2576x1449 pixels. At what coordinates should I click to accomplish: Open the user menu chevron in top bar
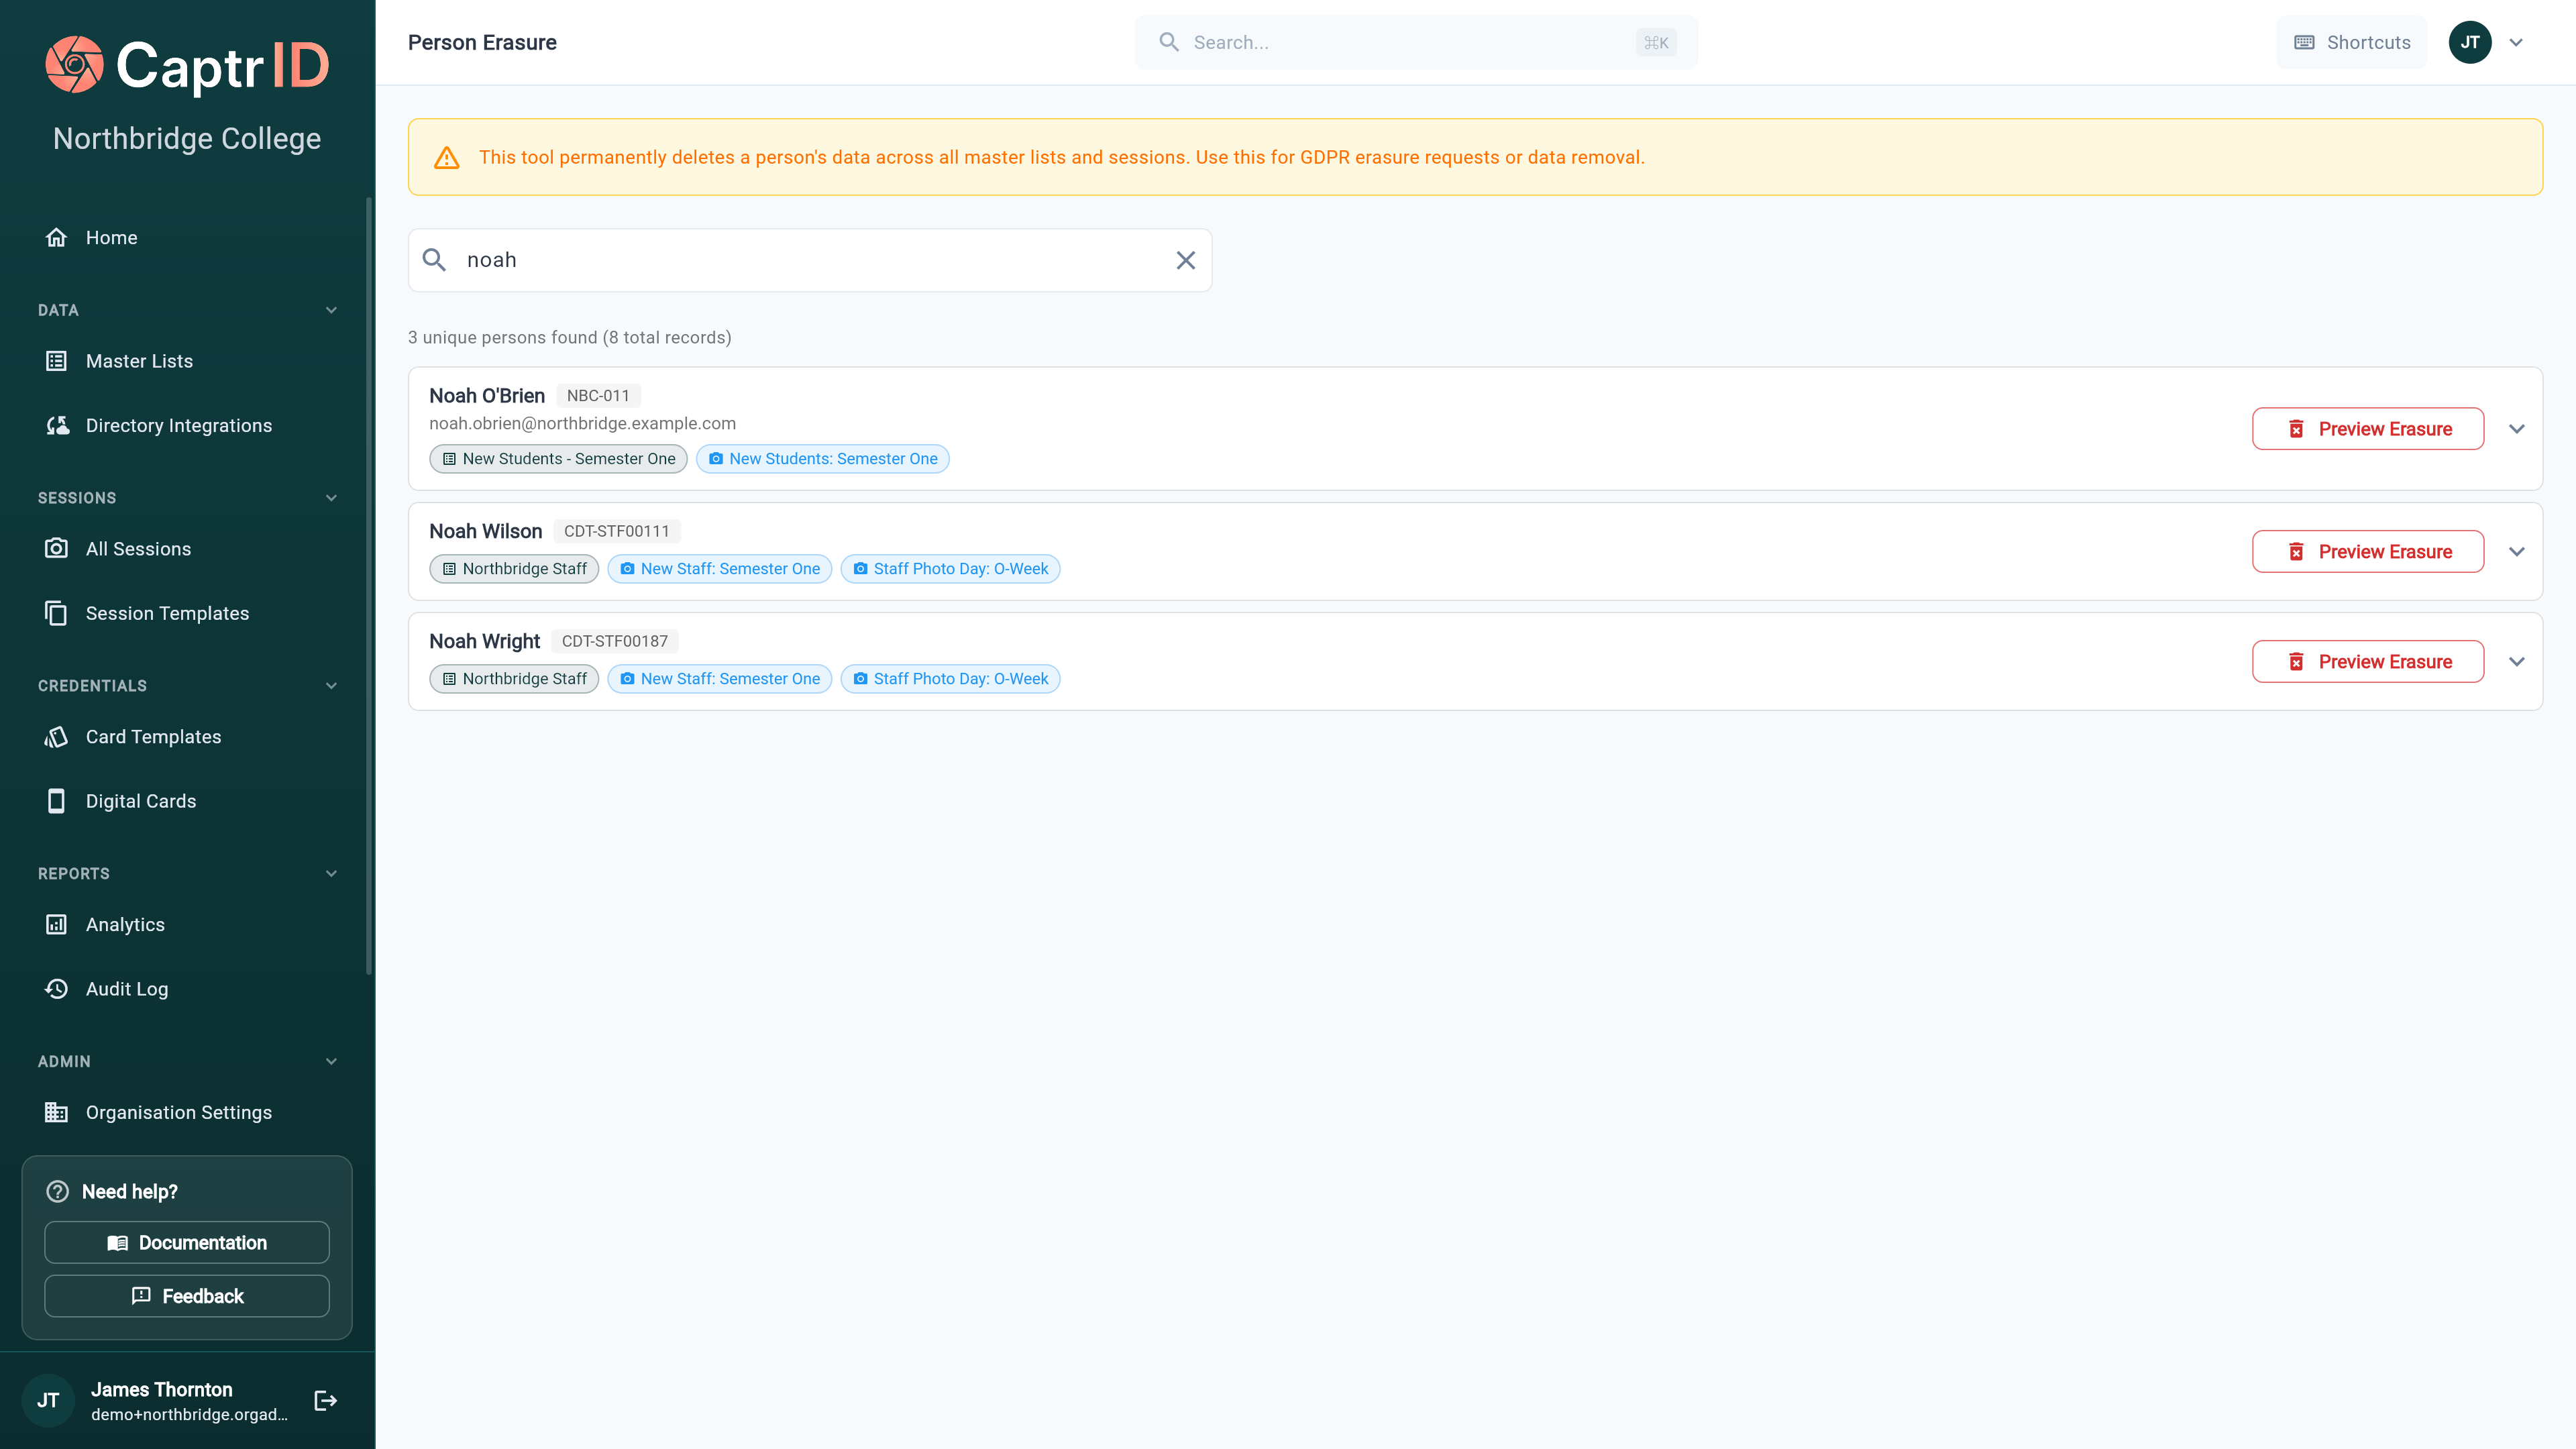pyautogui.click(x=2517, y=42)
